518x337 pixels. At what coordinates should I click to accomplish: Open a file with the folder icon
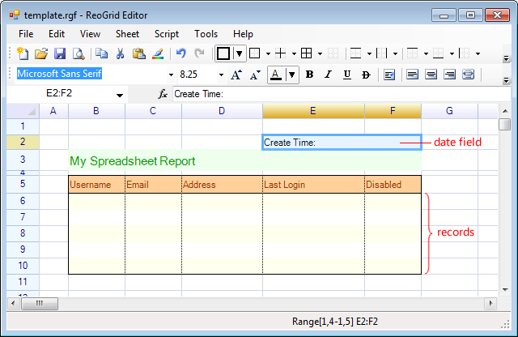pos(41,54)
